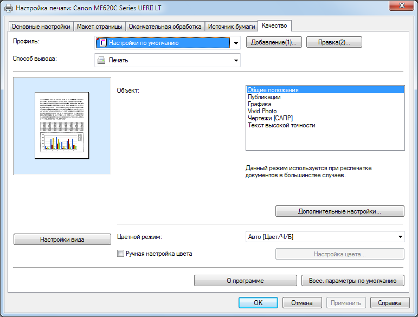Open the Цветной режим combo box

pos(325,237)
